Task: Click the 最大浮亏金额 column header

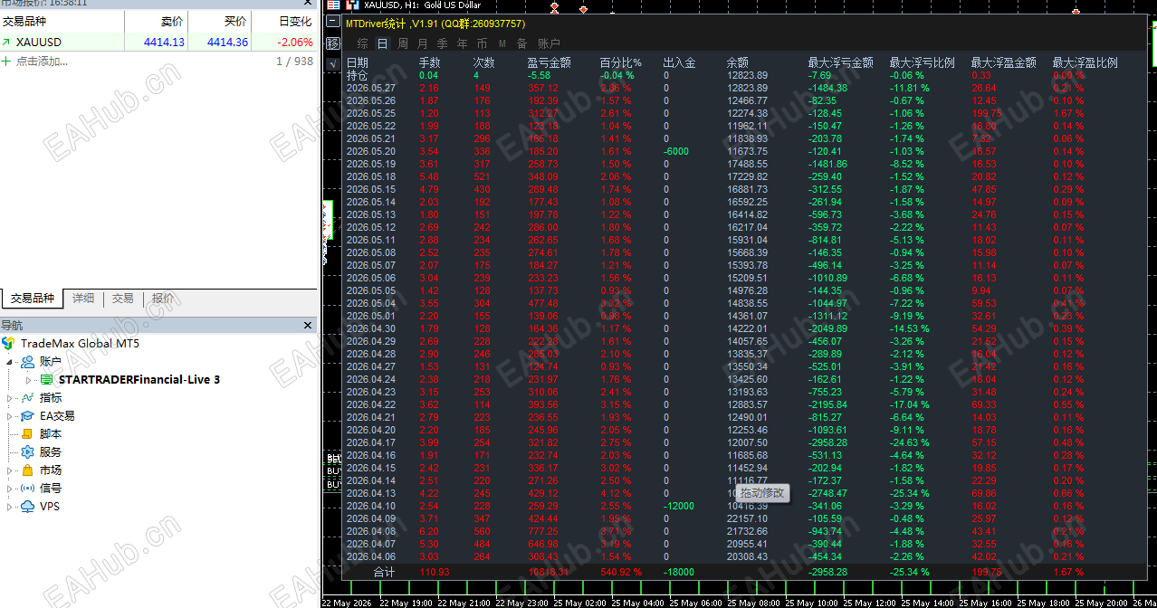Action: tap(840, 63)
